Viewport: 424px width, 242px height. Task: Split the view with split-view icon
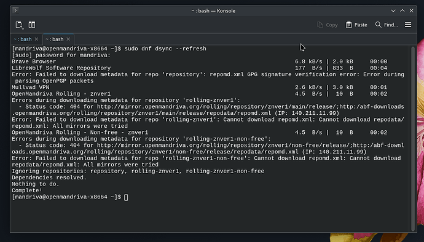point(32,25)
